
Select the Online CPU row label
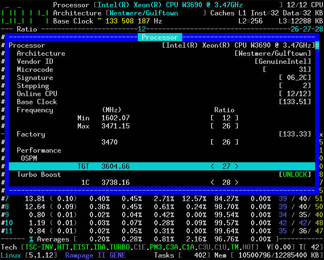point(37,94)
